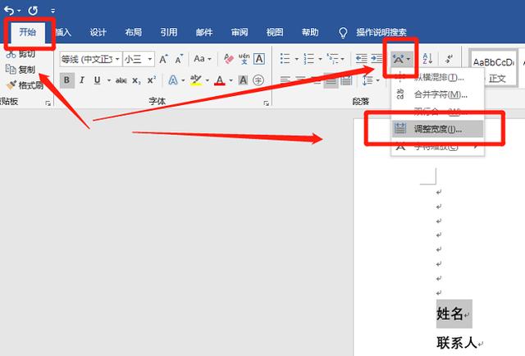
Task: Click the bullets list icon
Action: click(x=285, y=59)
